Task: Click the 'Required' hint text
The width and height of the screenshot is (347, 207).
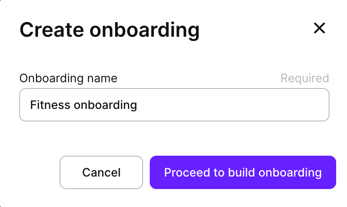Action: (x=305, y=78)
